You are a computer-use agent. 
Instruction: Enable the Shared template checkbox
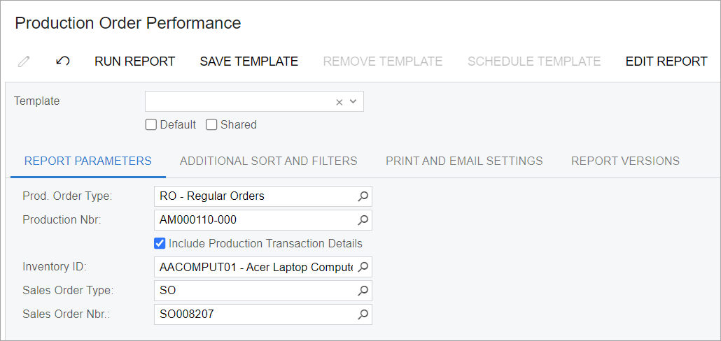pos(211,125)
